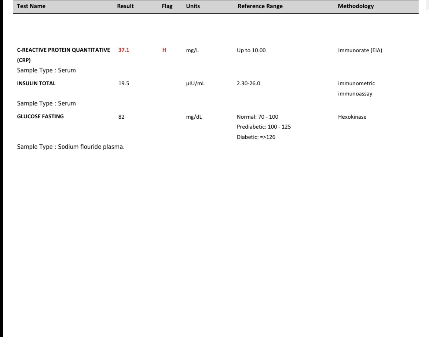Click the Result column header
429x337 pixels.
(125, 6)
